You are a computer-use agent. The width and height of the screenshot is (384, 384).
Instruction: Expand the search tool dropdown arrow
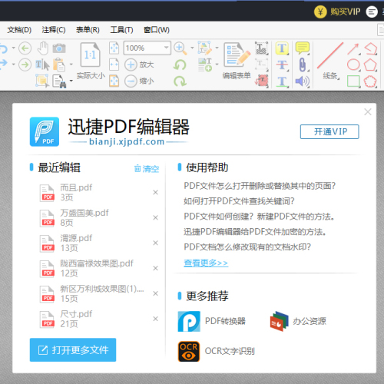click(71, 81)
